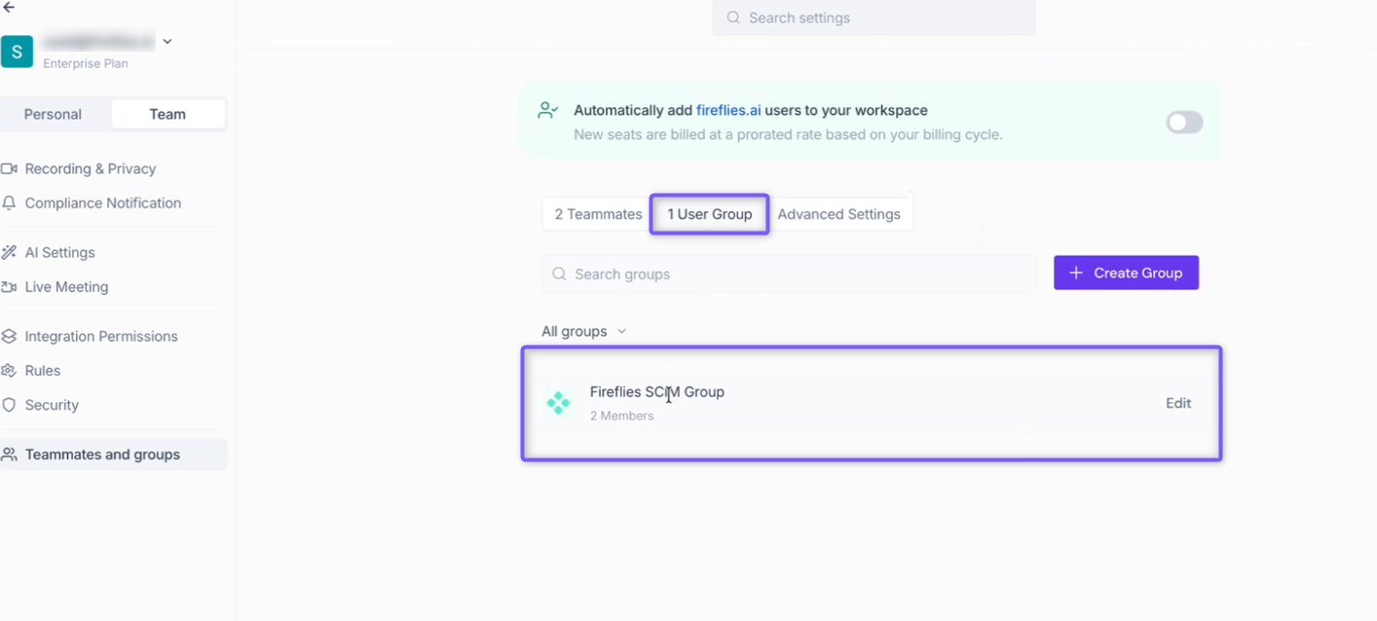This screenshot has width=1377, height=621.
Task: Open the Fireflies SCIM Group name
Action: pyautogui.click(x=657, y=392)
